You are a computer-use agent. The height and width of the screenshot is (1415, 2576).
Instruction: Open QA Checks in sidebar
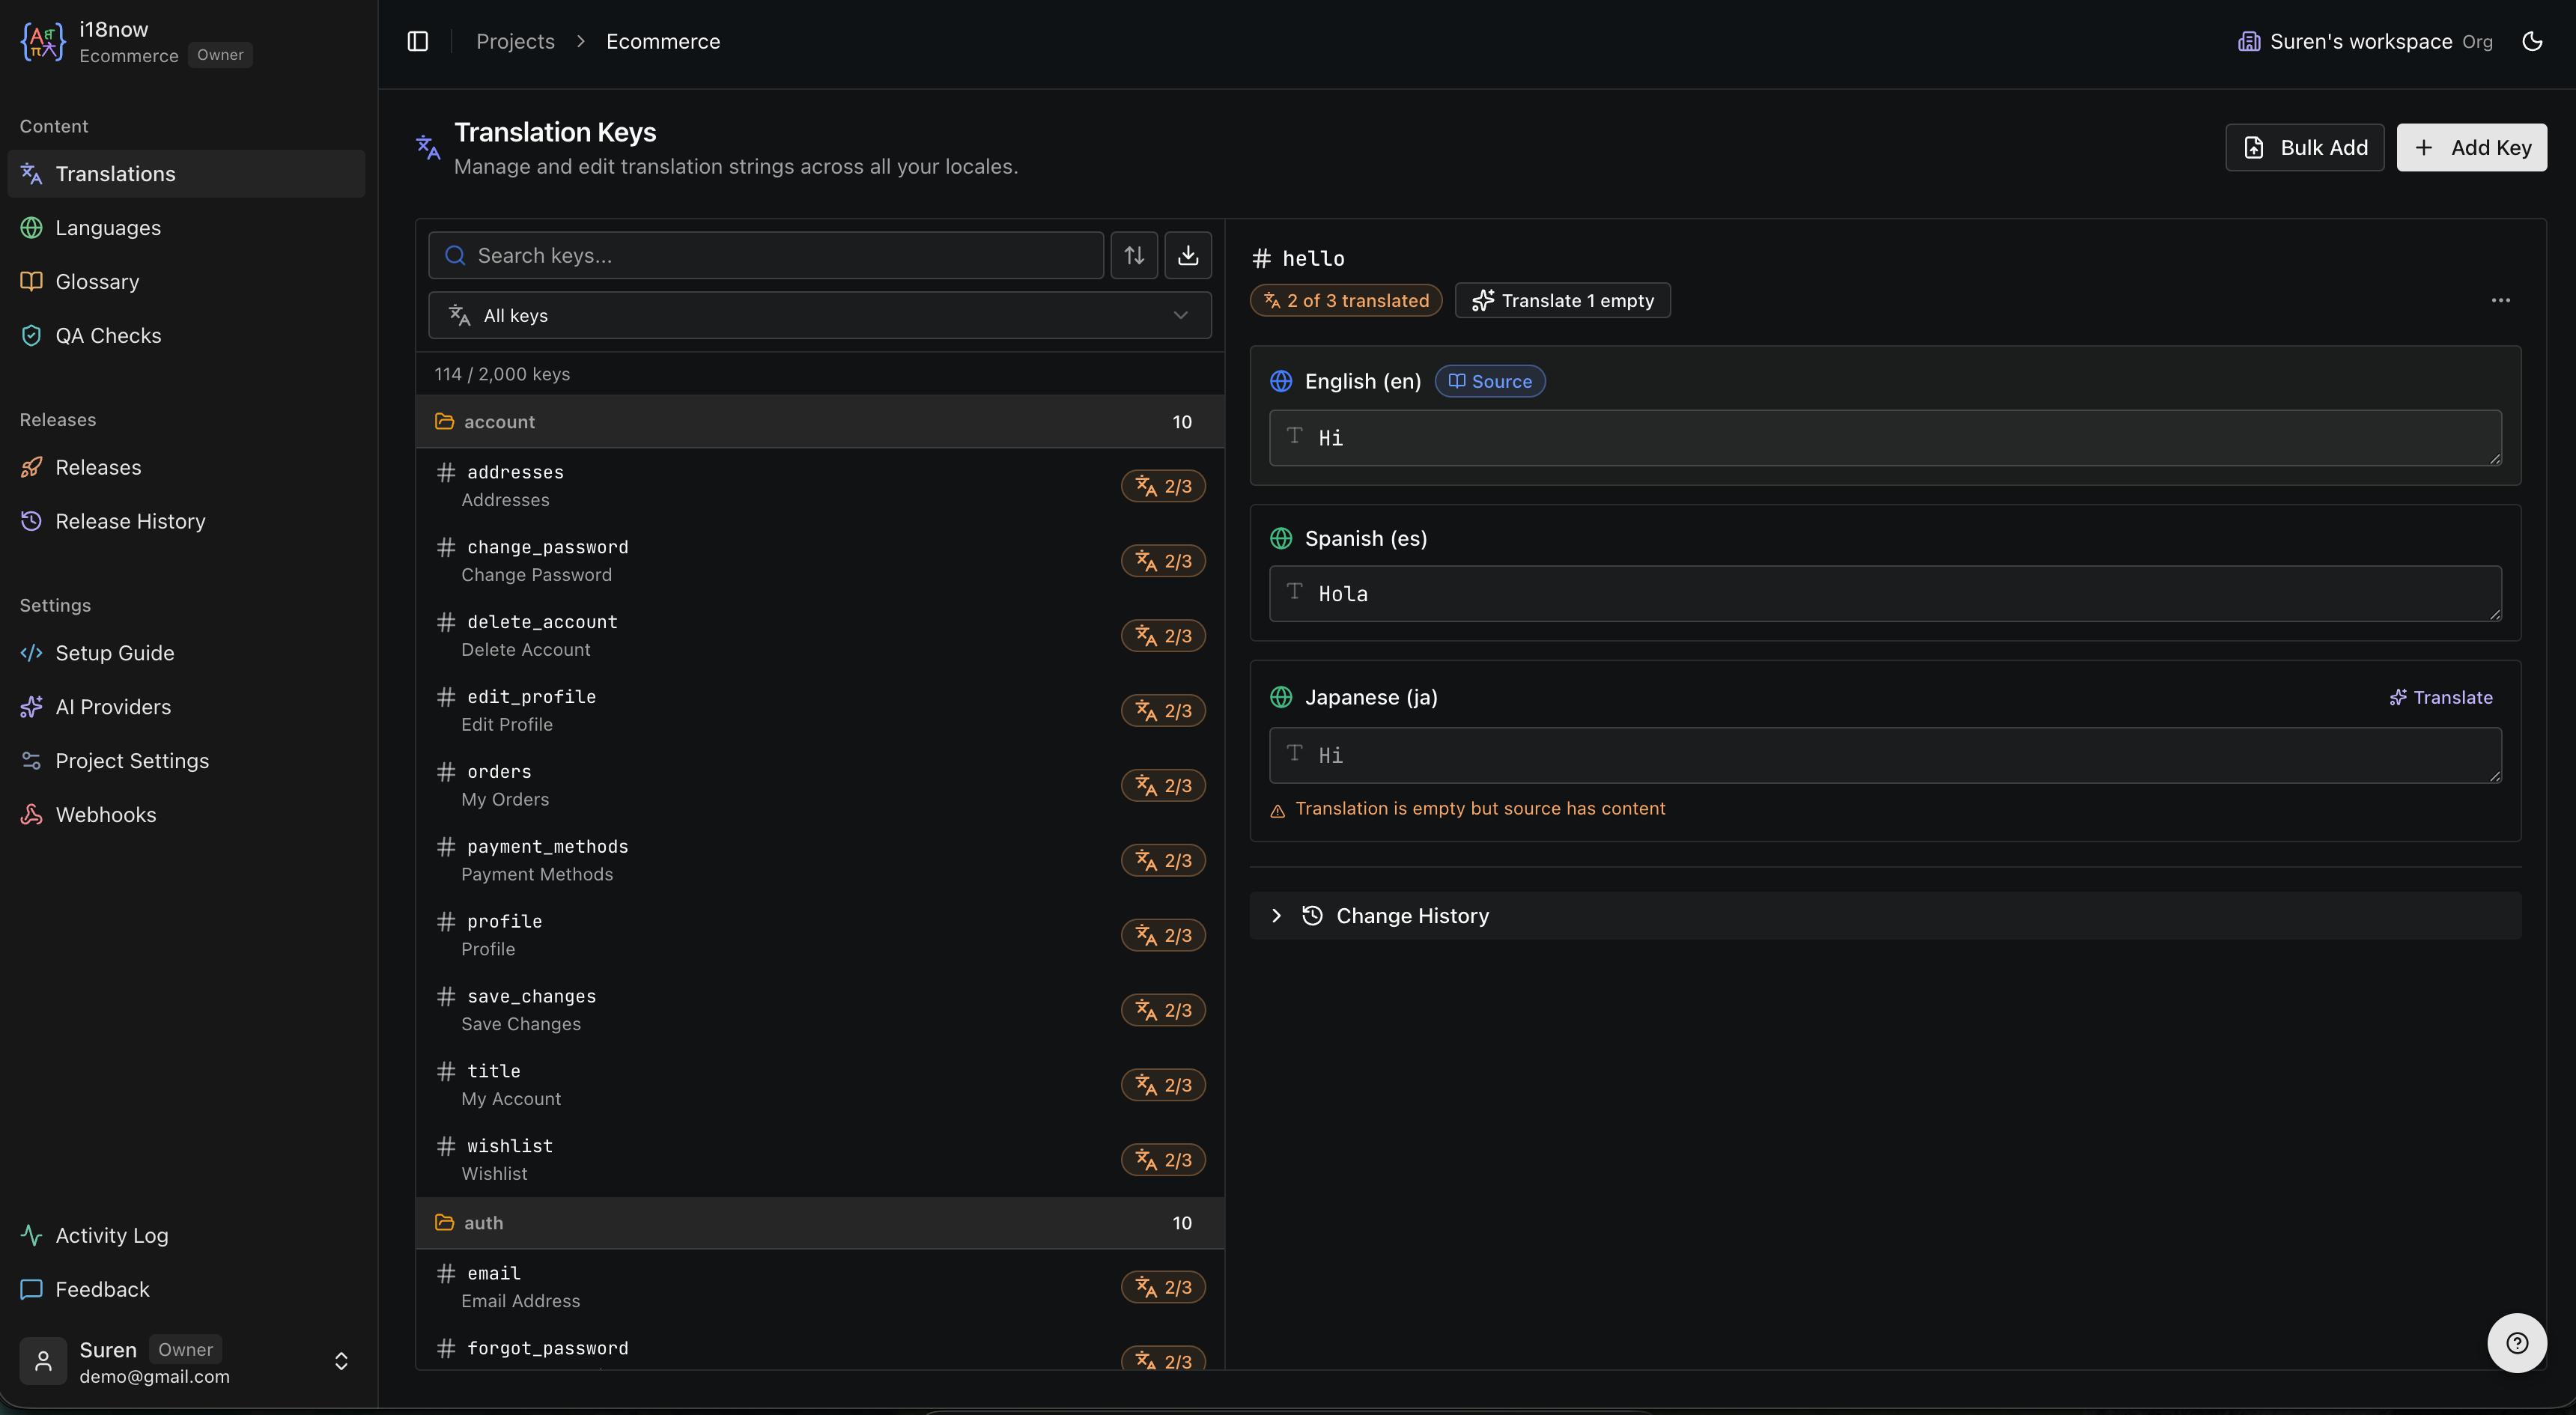108,335
